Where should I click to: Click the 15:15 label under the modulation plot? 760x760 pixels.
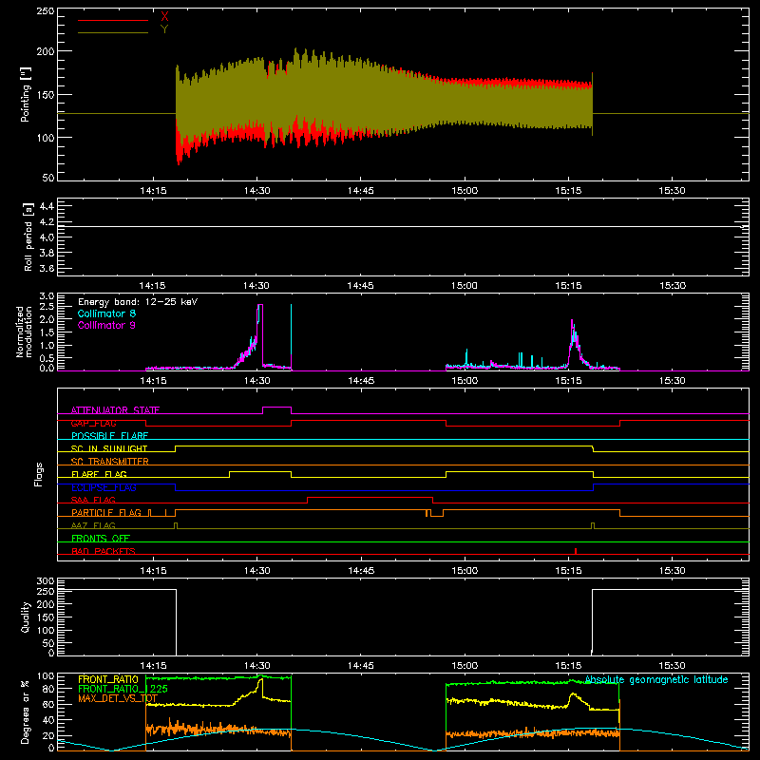click(x=568, y=381)
